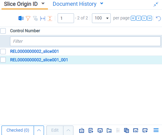This screenshot has width=162, height=135.
Task: Click the envelope with link icon
Action: coord(136,130)
